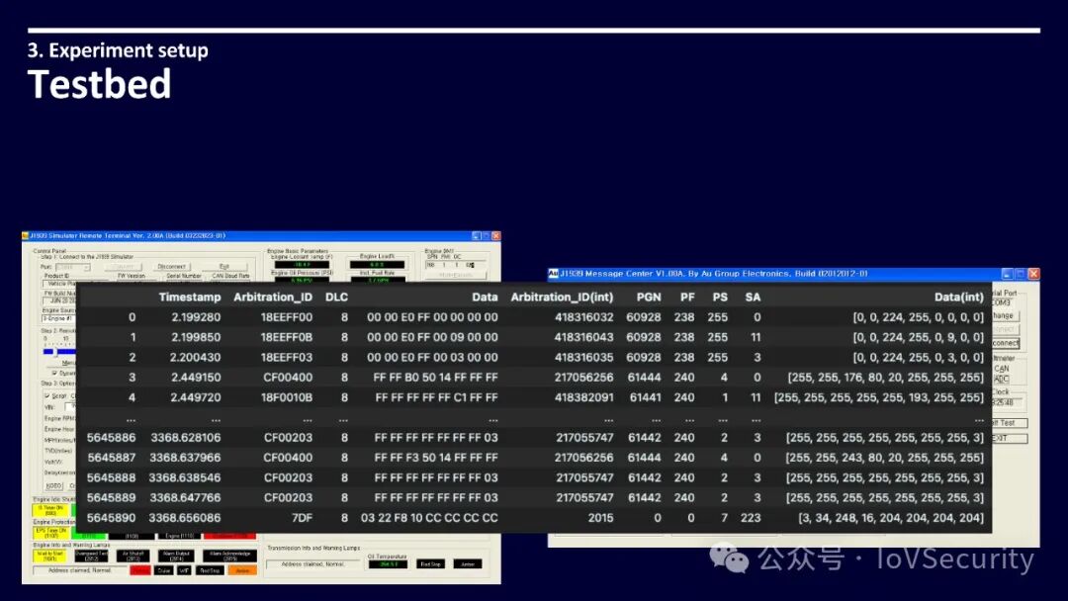Viewport: 1068px width, 601px height.
Task: Click integer ID cell 2015
Action: [x=601, y=518]
